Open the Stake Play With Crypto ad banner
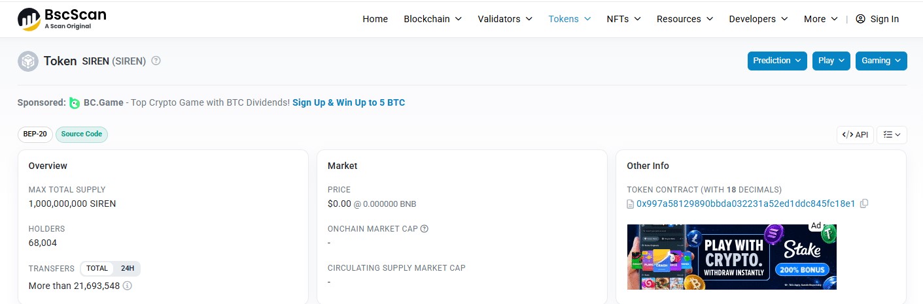 point(732,257)
